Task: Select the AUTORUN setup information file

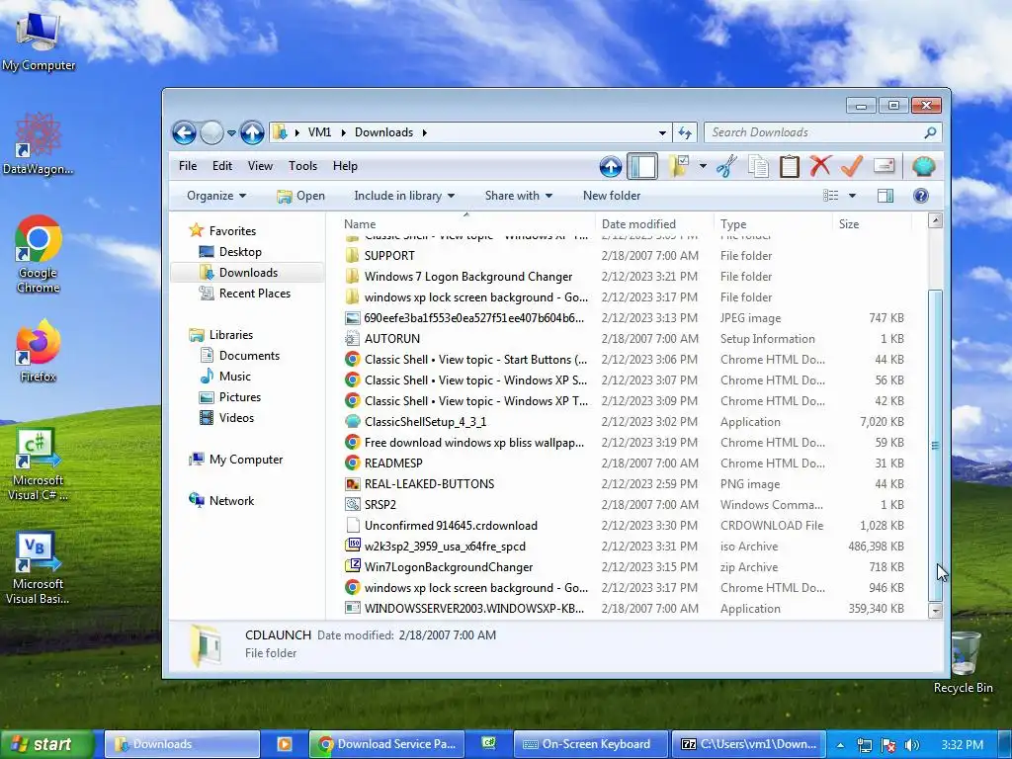Action: click(391, 339)
